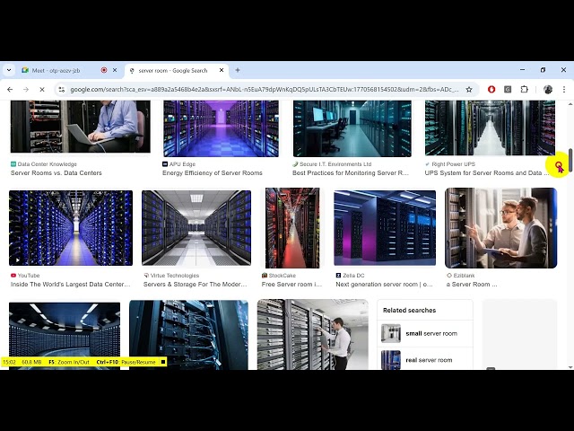Image resolution: width=574 pixels, height=431 pixels.
Task: Click the Right Power UPS source
Action: (450, 164)
